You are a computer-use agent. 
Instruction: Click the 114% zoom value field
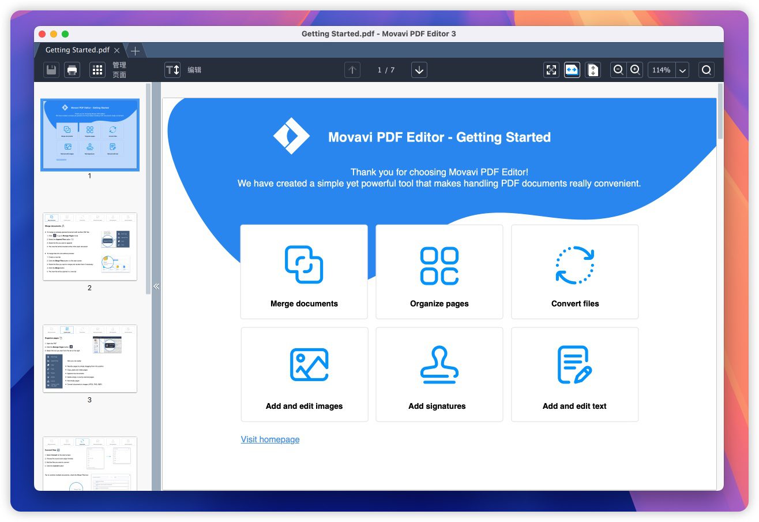click(661, 70)
